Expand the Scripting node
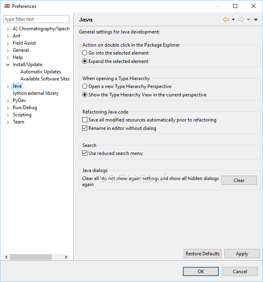Screen dimensions: 263x282 (x=8, y=115)
